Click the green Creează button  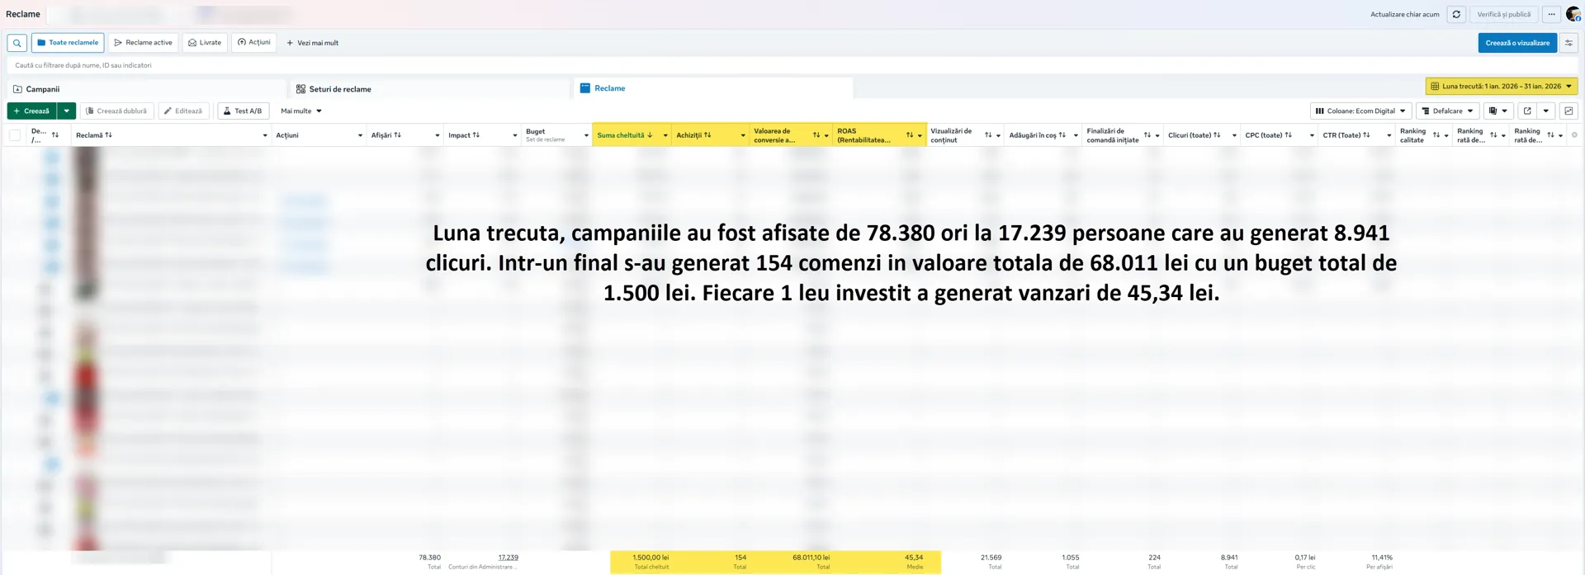click(x=31, y=111)
